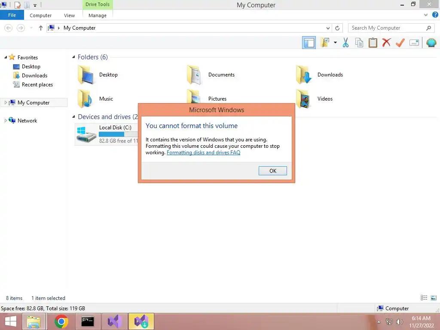Click the Local Disk (C:) space usage bar
The image size is (440, 330).
[x=118, y=134]
